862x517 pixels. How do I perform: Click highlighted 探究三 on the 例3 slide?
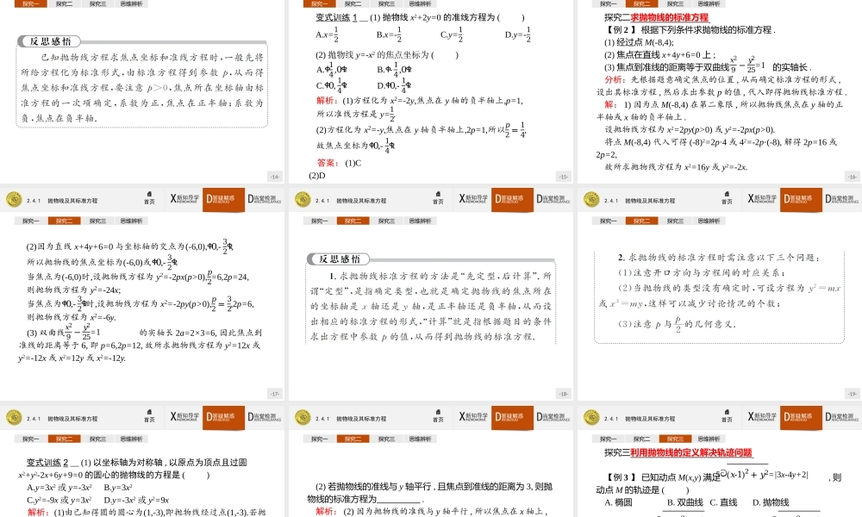(x=675, y=439)
